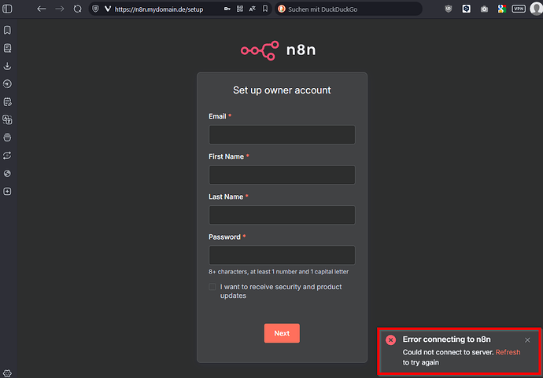Add a new web panel with the plus icon
Viewport: 543px width, 378px height.
(x=7, y=191)
